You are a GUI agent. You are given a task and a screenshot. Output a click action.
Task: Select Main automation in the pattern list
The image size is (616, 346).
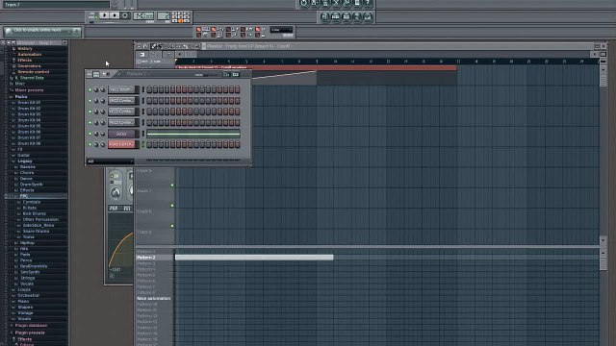154,299
